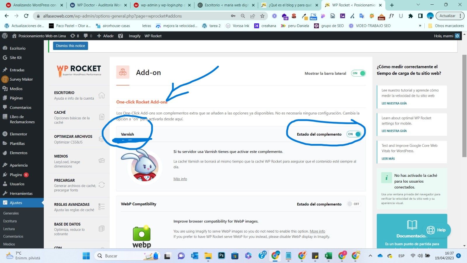Click the page vertical scrollbar
The image size is (467, 263).
tap(464, 105)
